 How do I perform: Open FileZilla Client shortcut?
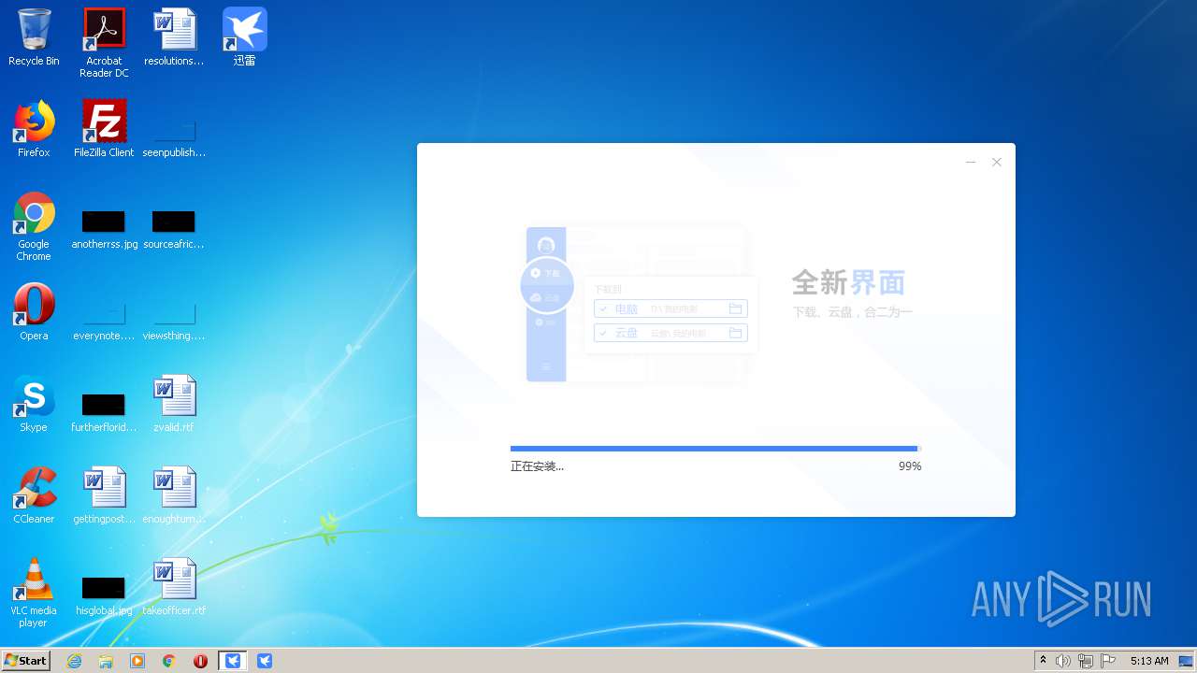104,129
